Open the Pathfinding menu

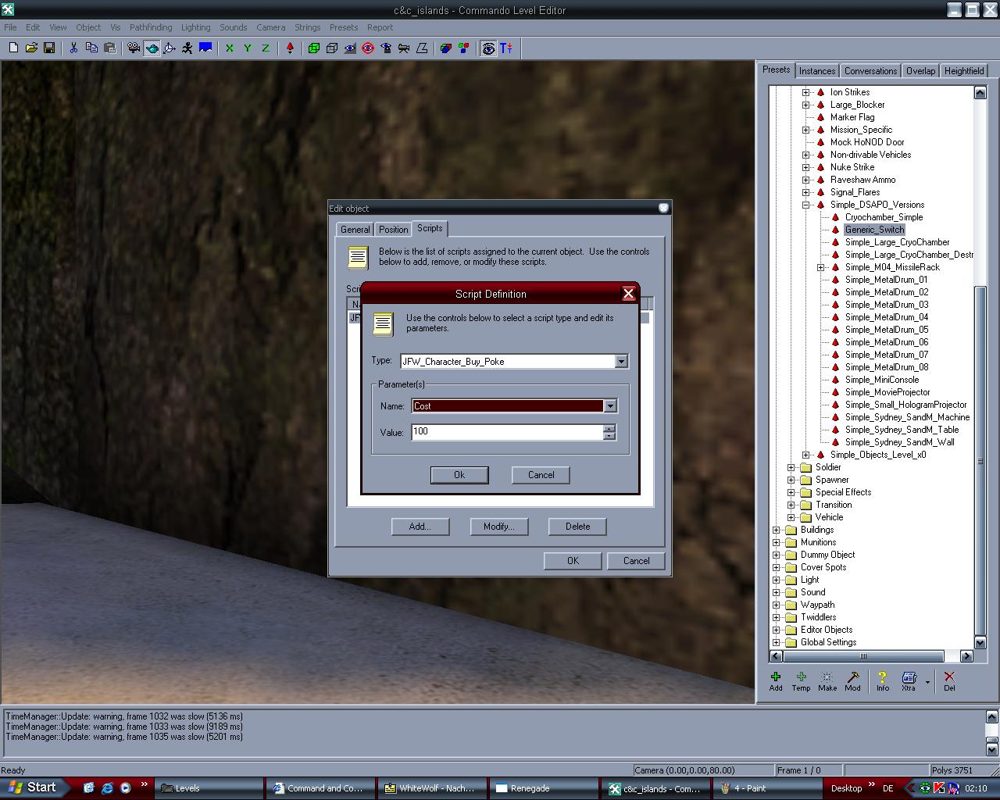click(151, 27)
